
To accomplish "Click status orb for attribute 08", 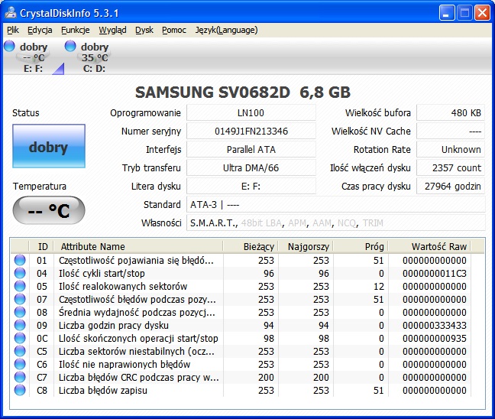I will click(x=20, y=312).
